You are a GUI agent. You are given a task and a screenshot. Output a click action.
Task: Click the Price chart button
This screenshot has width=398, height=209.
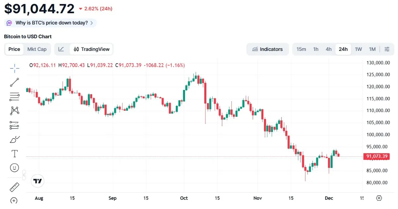[x=14, y=49]
